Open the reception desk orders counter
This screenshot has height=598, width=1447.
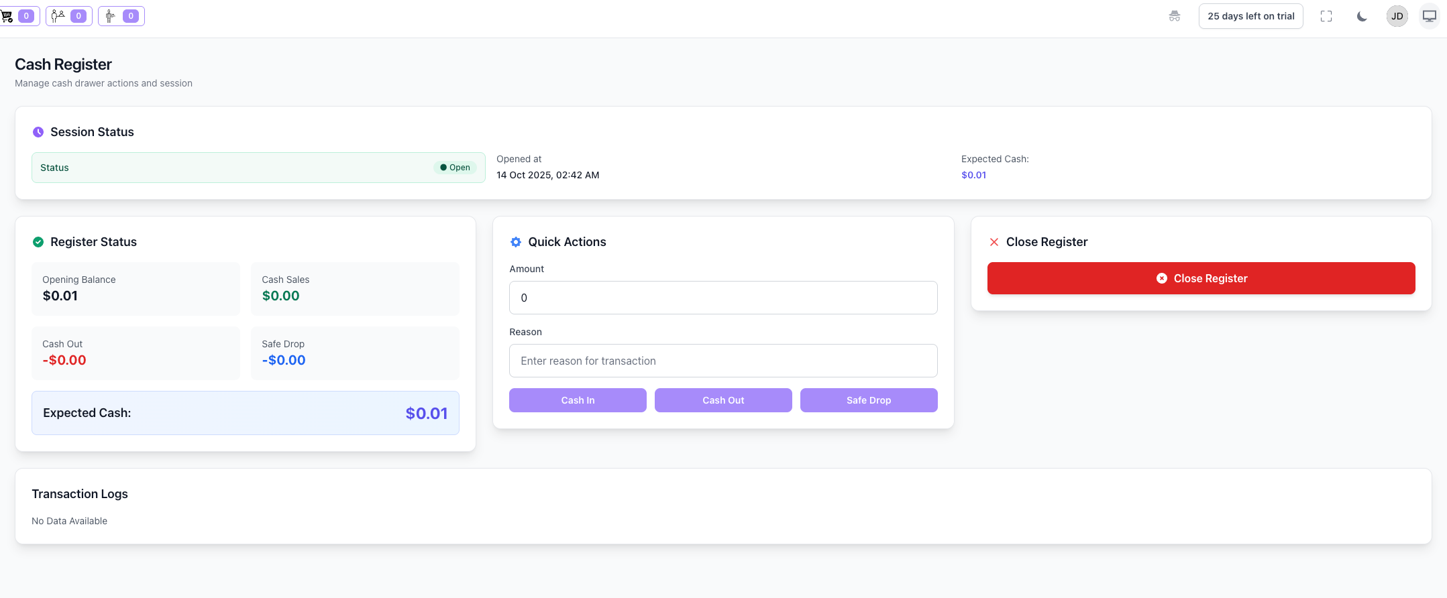[69, 16]
